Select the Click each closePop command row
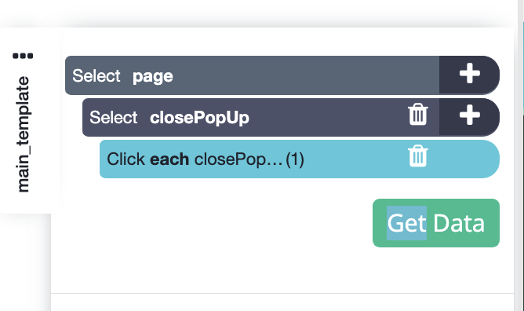Image resolution: width=524 pixels, height=311 pixels. coord(300,159)
